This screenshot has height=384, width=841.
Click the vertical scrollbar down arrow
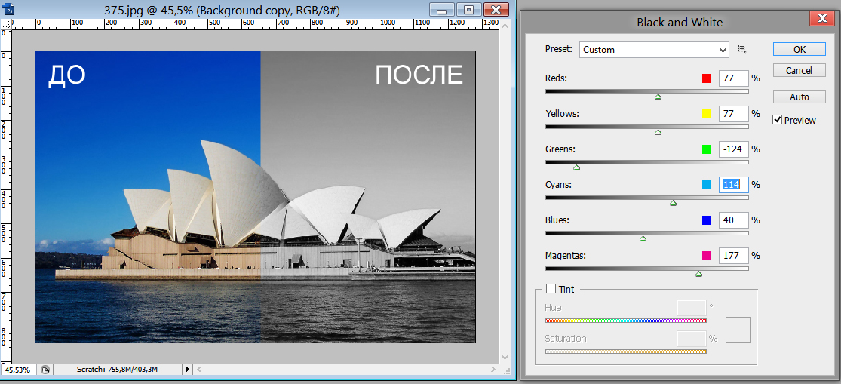tap(504, 357)
